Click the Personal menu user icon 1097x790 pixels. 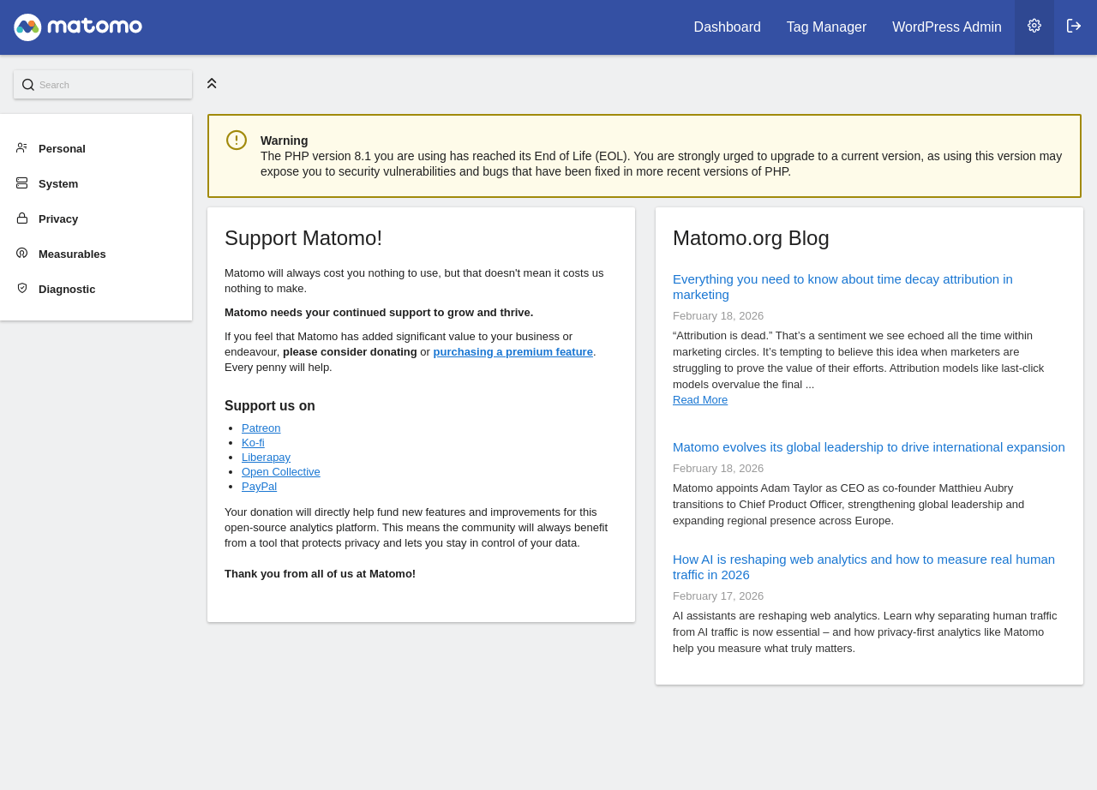(22, 148)
